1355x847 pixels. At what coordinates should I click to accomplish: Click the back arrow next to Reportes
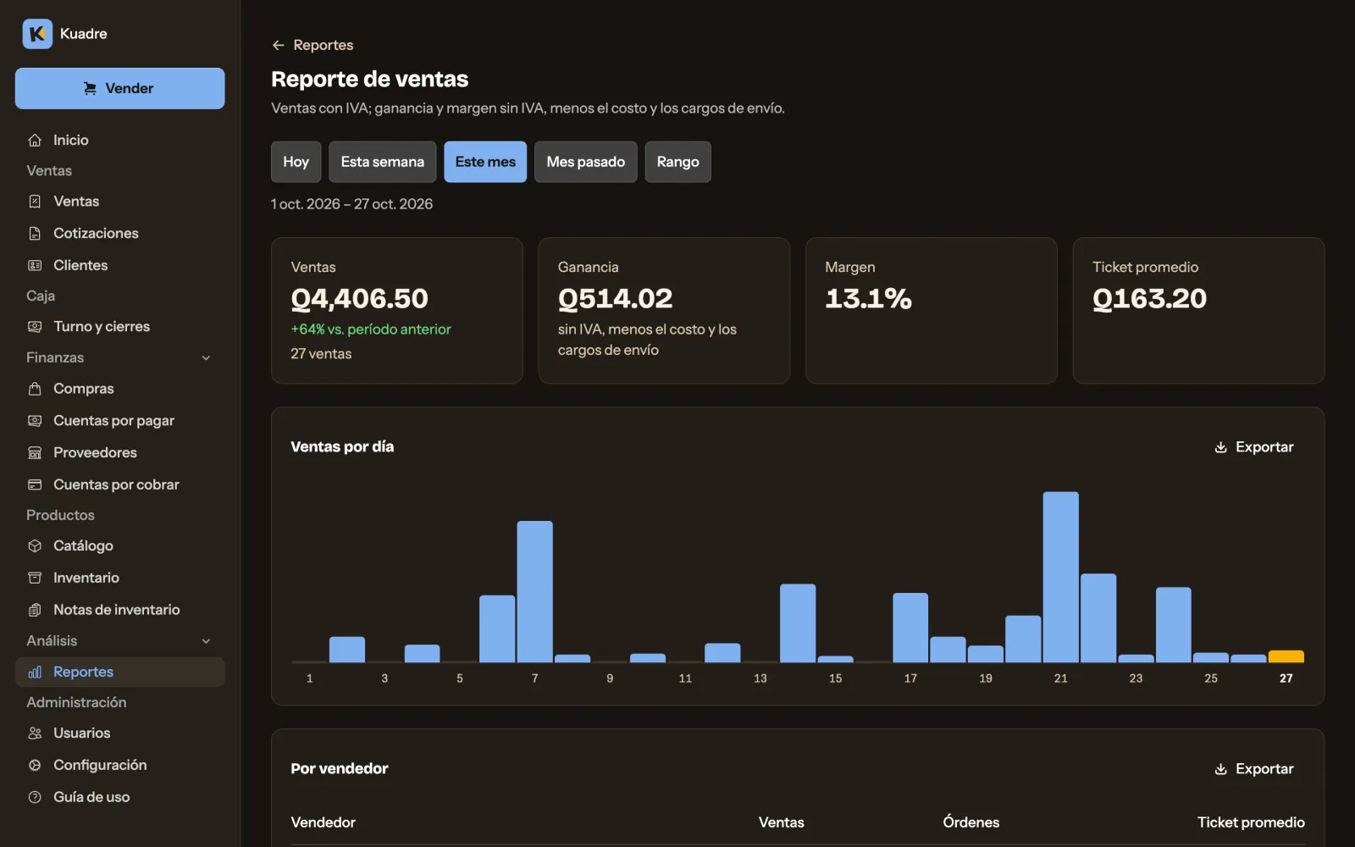tap(278, 45)
